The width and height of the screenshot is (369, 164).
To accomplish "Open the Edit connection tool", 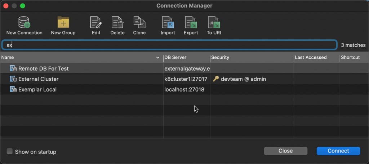I will pyautogui.click(x=96, y=22).
